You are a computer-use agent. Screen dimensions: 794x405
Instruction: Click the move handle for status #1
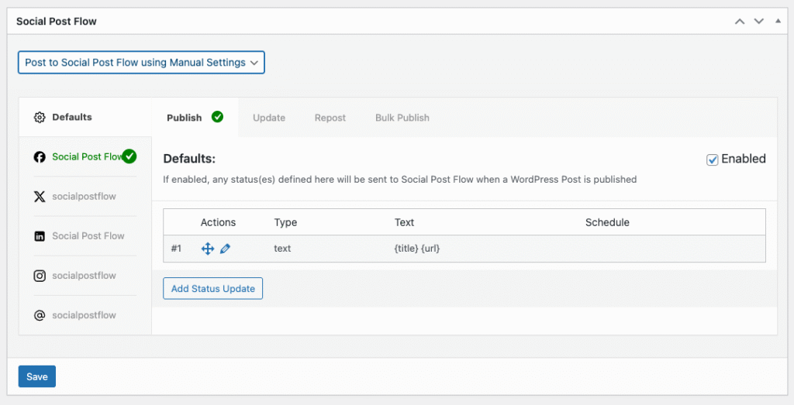coord(208,249)
